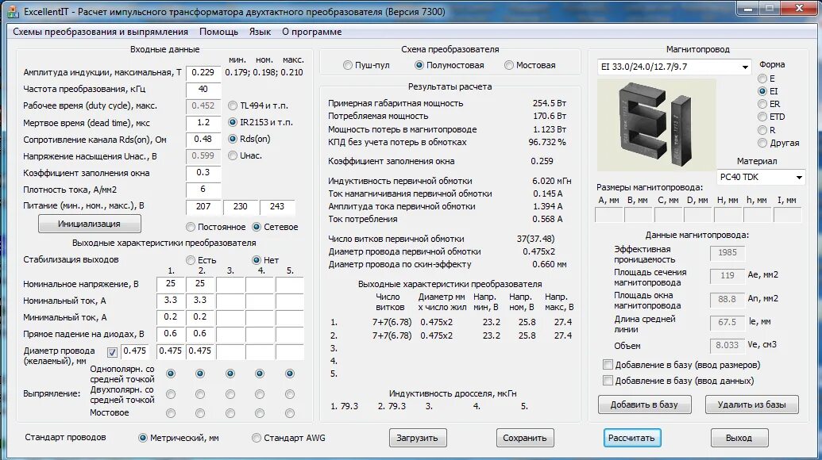The width and height of the screenshot is (822, 460).
Task: Select Метрический, мм wire standard
Action: tap(178, 438)
